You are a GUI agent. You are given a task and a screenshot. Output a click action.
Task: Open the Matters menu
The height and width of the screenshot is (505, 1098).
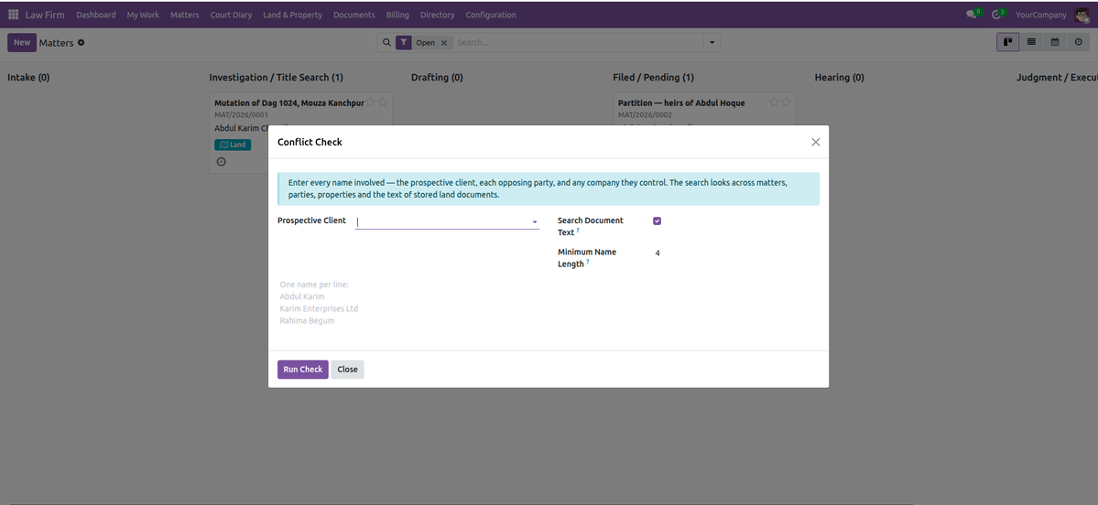[185, 15]
